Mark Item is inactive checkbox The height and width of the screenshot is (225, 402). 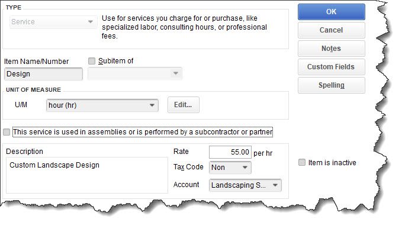click(x=302, y=162)
